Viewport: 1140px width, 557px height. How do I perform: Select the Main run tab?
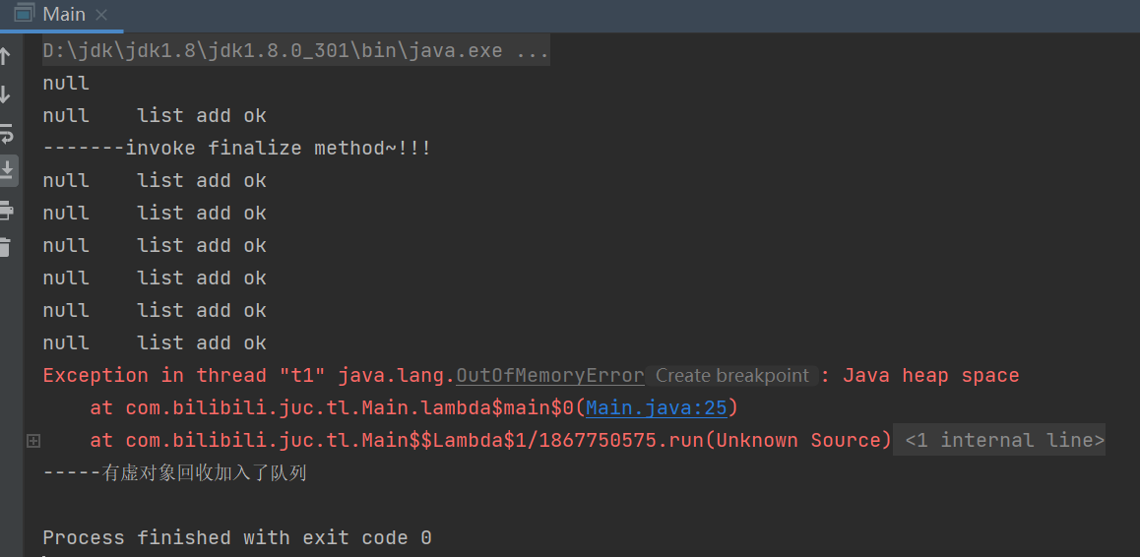tap(64, 15)
